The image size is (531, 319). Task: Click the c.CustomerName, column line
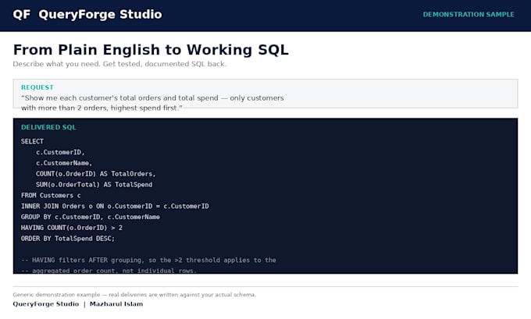tap(64, 163)
